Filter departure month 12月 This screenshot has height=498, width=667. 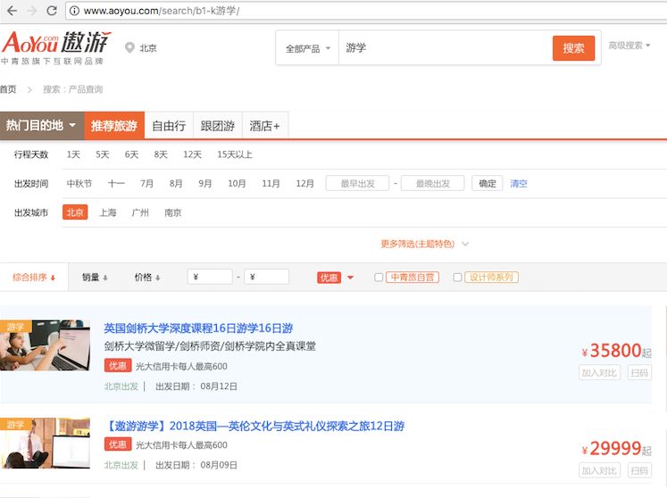click(x=304, y=183)
